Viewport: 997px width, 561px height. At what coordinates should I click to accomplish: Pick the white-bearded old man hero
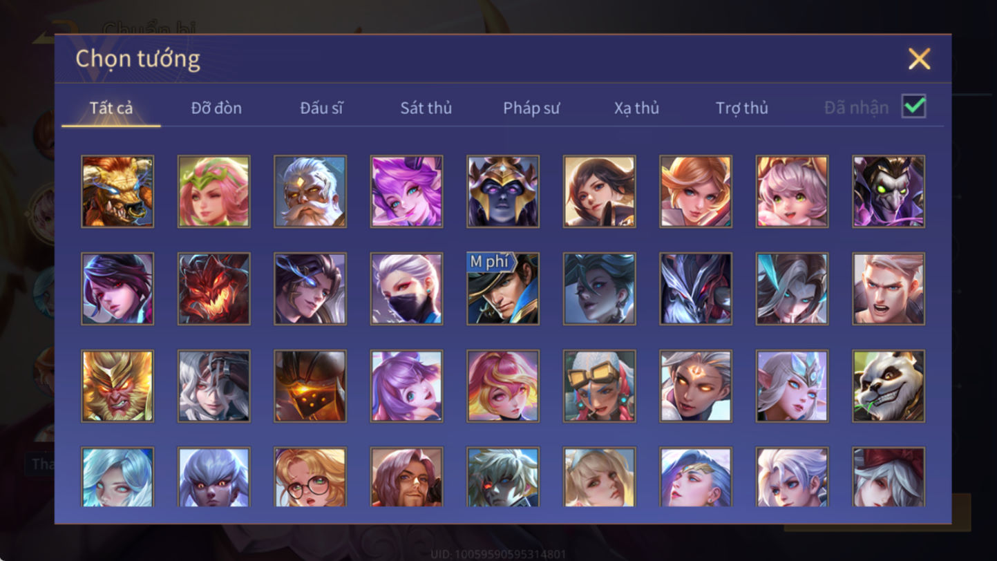coord(310,191)
